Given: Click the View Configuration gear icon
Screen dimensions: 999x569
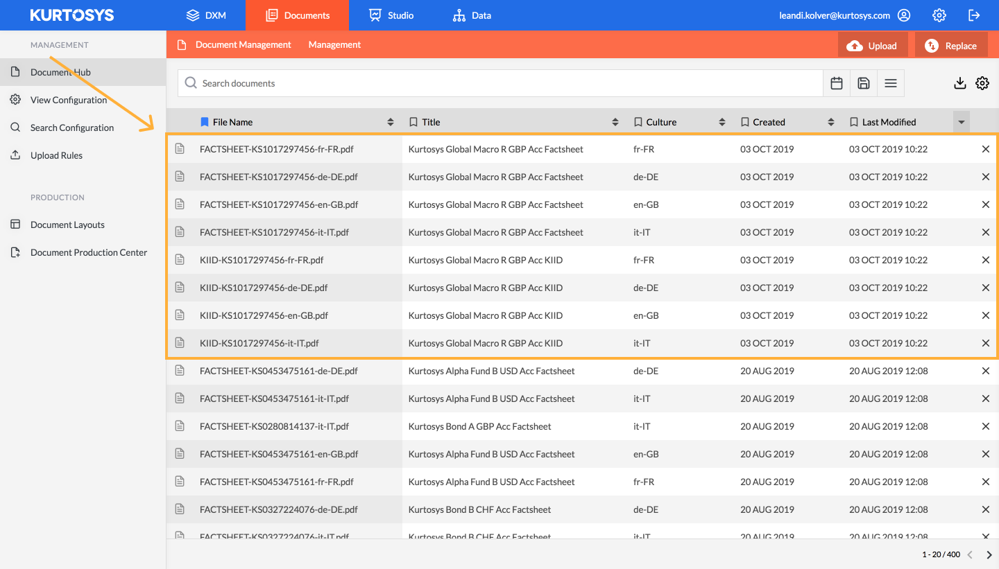Looking at the screenshot, I should pyautogui.click(x=15, y=100).
